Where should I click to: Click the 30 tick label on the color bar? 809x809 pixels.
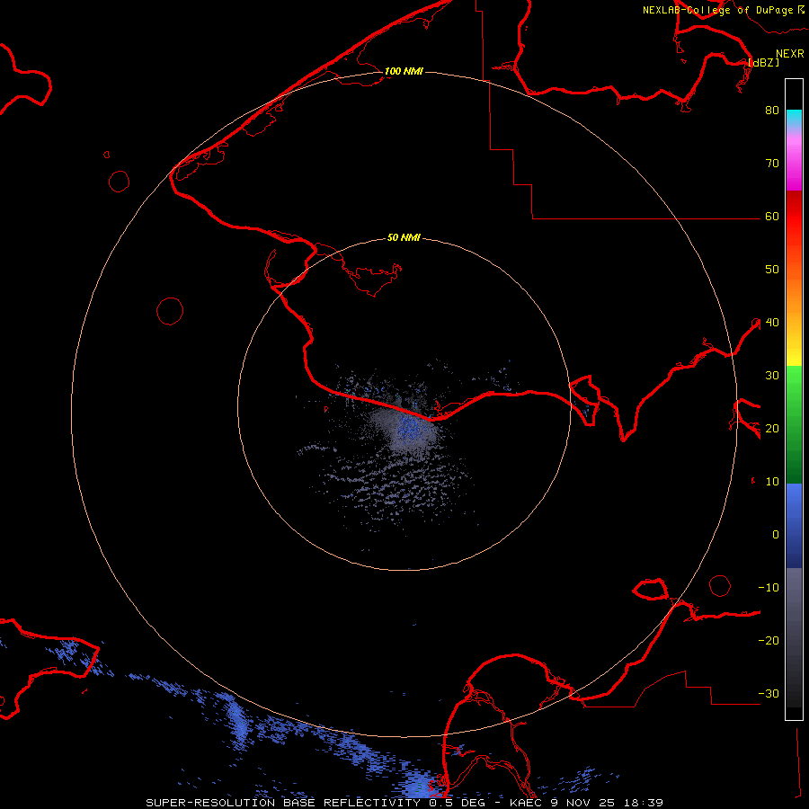(x=772, y=375)
